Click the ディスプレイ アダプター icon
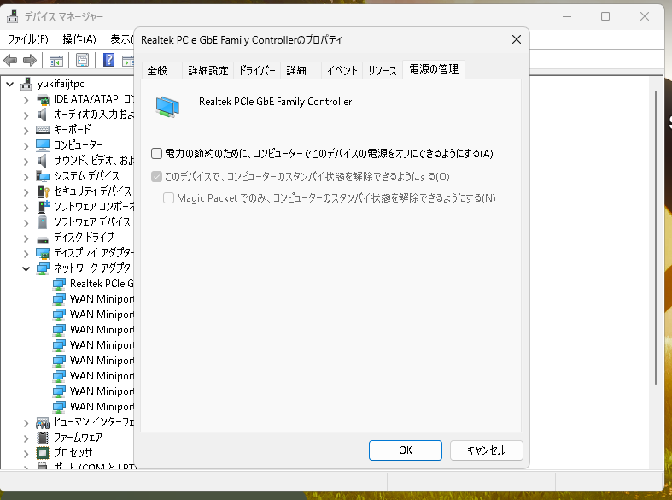This screenshot has height=500, width=672. [x=43, y=253]
